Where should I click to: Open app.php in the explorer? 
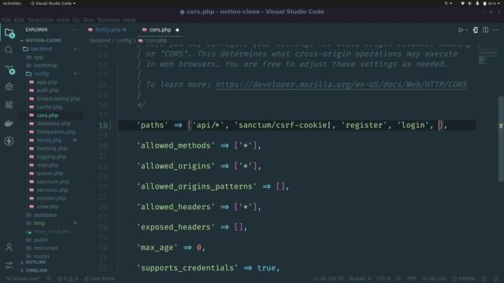coord(46,82)
